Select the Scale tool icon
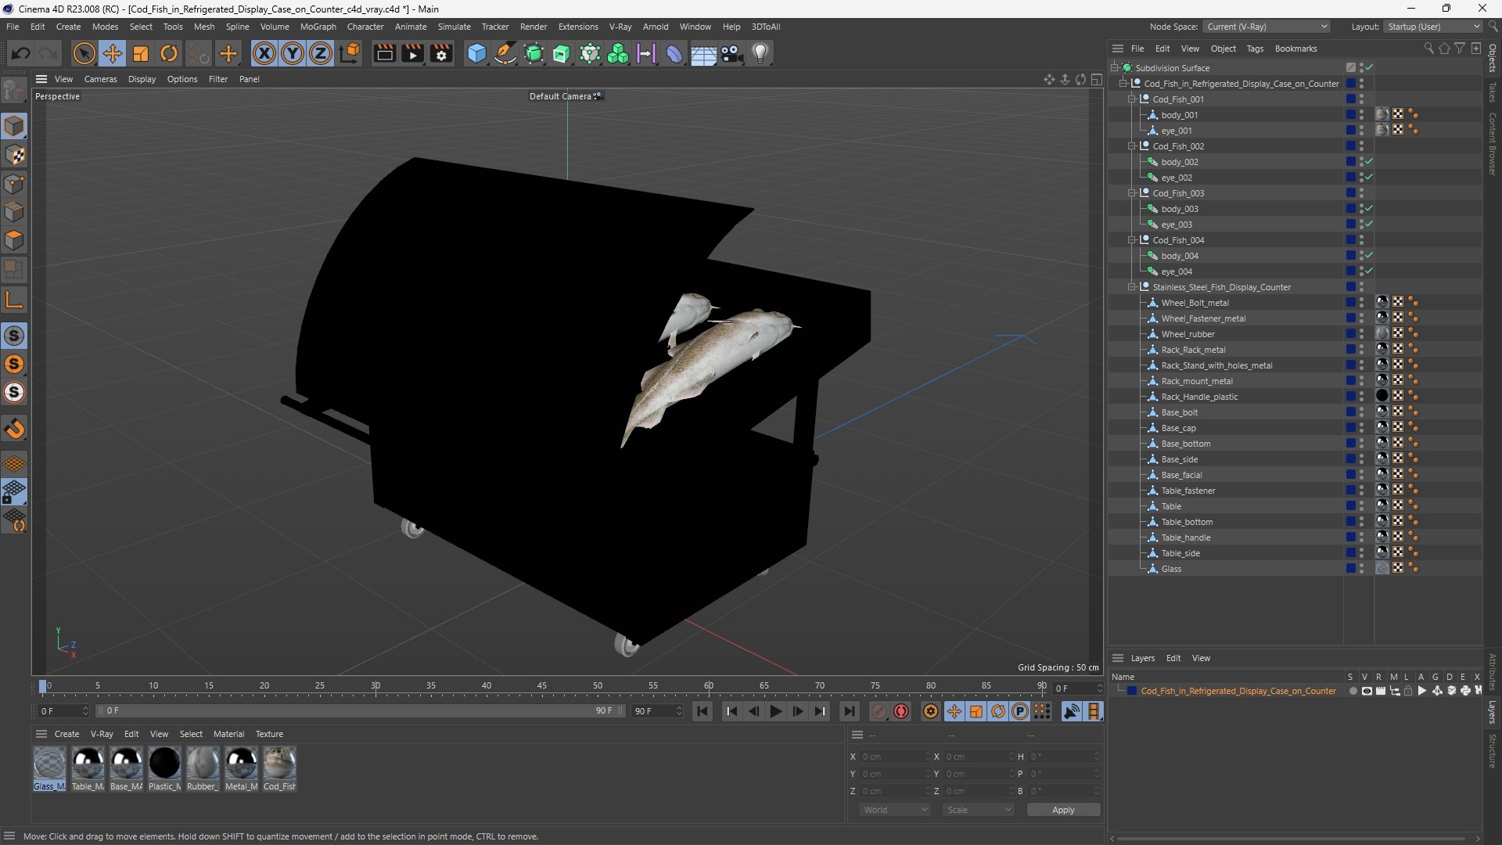 pos(141,53)
